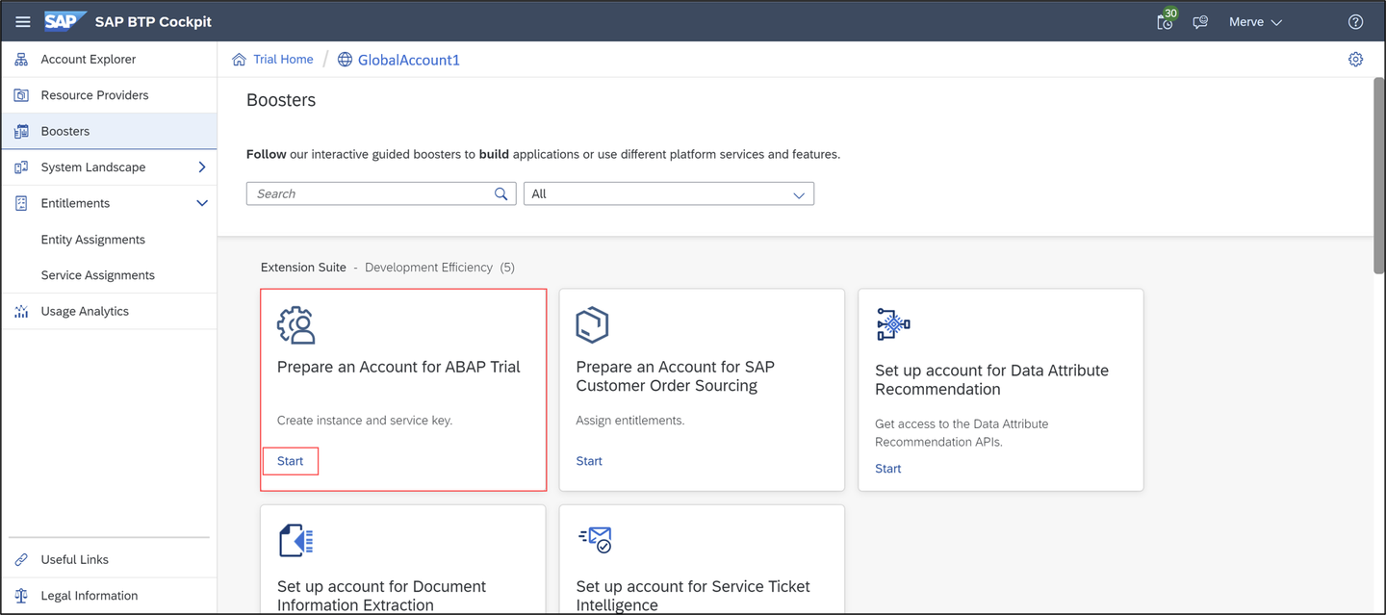Click the magnifier icon in Search field
The height and width of the screenshot is (615, 1386).
tap(500, 193)
